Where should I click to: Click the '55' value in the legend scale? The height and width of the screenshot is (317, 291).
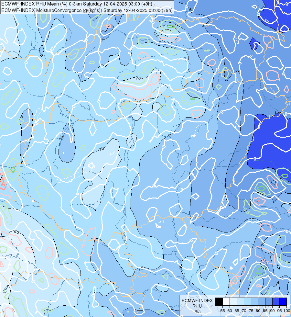click(222, 311)
